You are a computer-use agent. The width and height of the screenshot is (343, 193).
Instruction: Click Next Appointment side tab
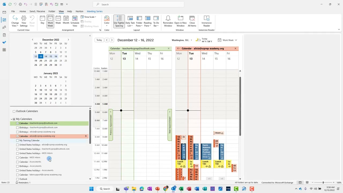click(169, 125)
